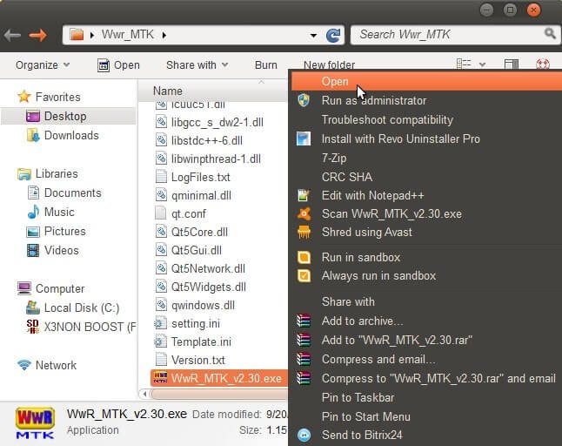Click the change view icon in the toolbar
Image resolution: width=562 pixels, height=446 pixels.
[x=465, y=65]
